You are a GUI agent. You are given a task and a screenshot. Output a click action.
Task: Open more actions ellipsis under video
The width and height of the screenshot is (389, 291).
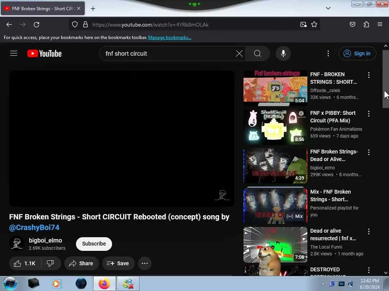(145, 263)
